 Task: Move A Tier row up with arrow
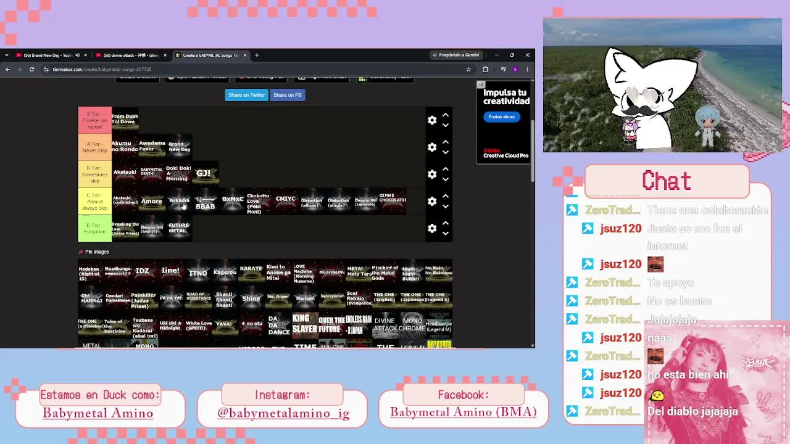click(446, 142)
